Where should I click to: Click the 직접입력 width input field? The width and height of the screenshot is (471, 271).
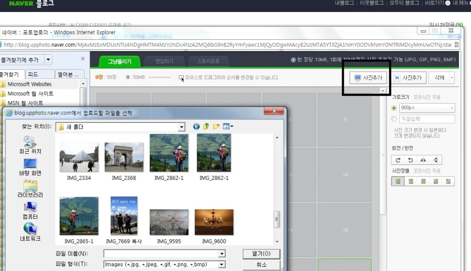(x=427, y=119)
